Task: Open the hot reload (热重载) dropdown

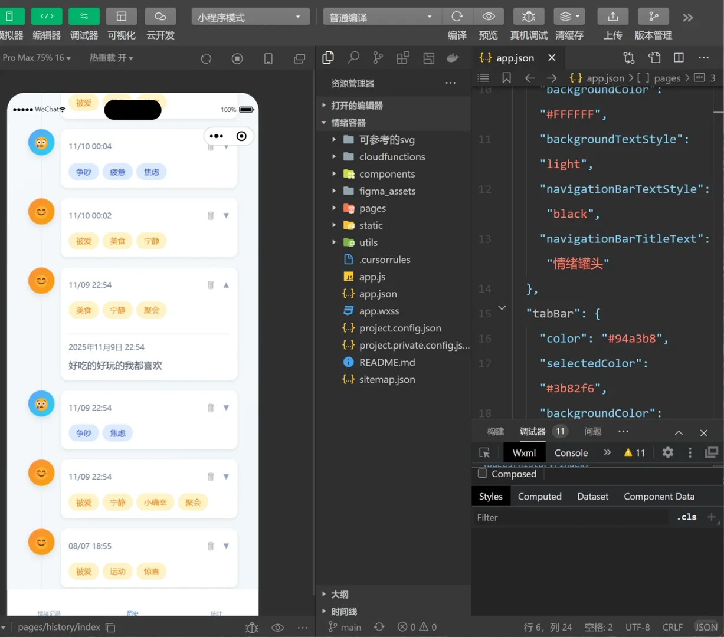Action: (x=111, y=58)
